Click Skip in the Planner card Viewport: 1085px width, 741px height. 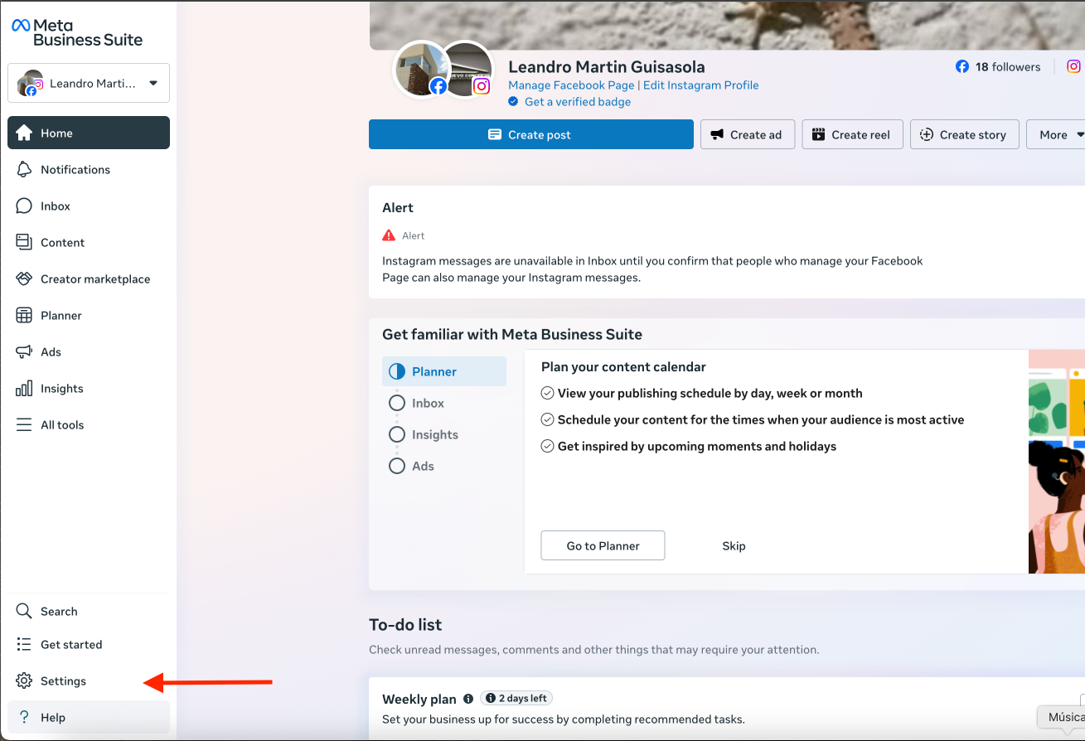734,545
